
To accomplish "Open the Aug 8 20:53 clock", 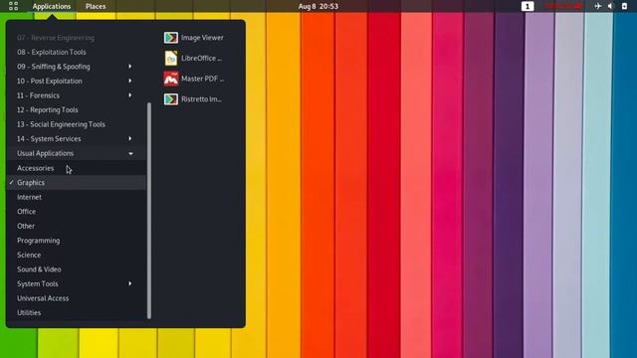I will pos(318,6).
